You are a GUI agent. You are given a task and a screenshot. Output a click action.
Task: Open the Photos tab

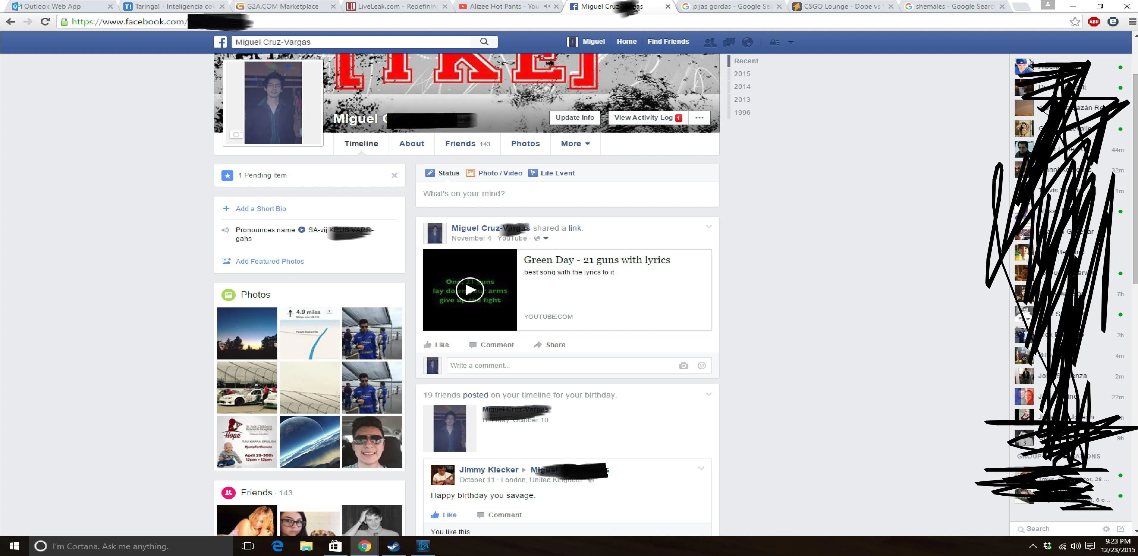tap(525, 144)
